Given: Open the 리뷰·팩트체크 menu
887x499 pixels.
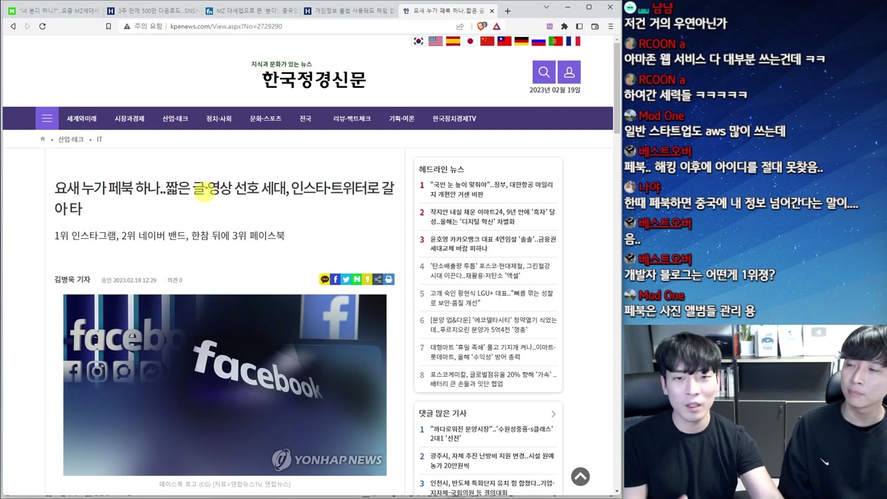Looking at the screenshot, I should [352, 119].
